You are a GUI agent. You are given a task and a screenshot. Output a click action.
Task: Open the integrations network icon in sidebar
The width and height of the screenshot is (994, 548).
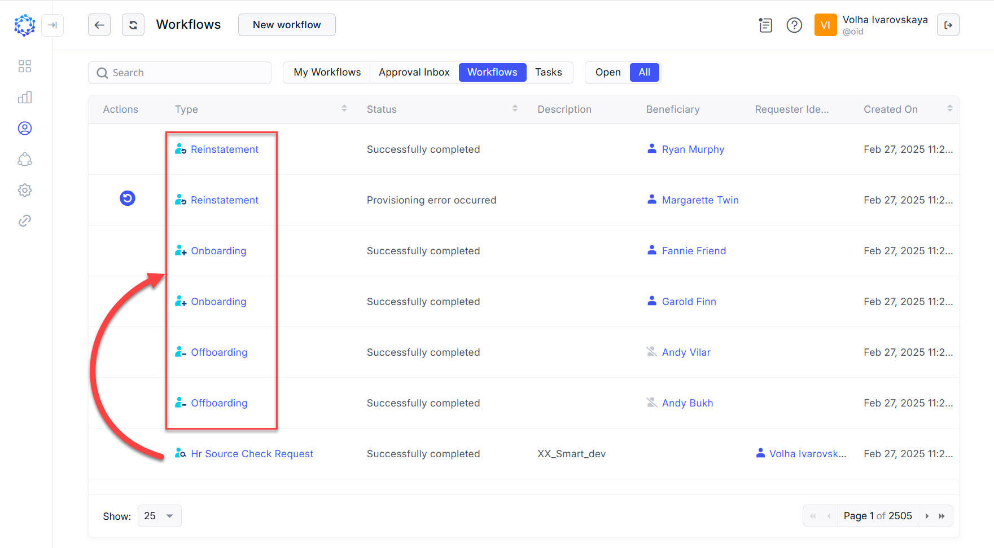pyautogui.click(x=25, y=160)
